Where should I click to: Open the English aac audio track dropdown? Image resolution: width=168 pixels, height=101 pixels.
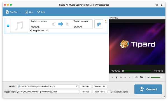(x=39, y=30)
